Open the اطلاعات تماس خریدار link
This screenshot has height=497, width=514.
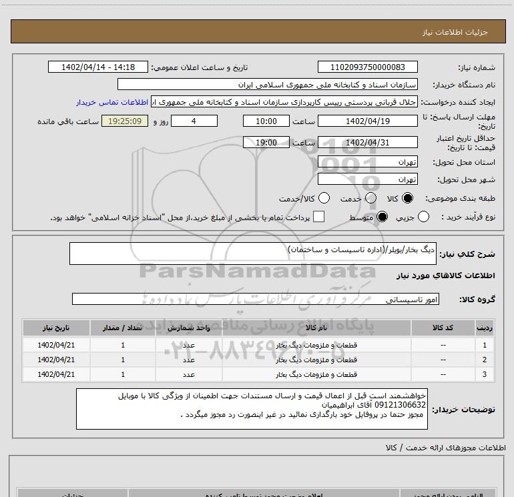tap(112, 102)
